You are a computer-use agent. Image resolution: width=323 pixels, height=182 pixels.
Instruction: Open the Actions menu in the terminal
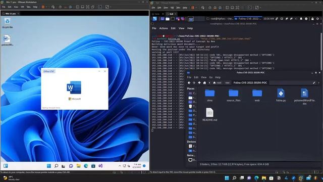click(x=164, y=28)
